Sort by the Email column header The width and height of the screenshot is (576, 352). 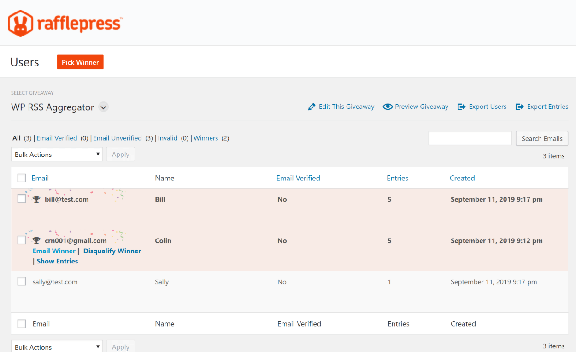(40, 178)
